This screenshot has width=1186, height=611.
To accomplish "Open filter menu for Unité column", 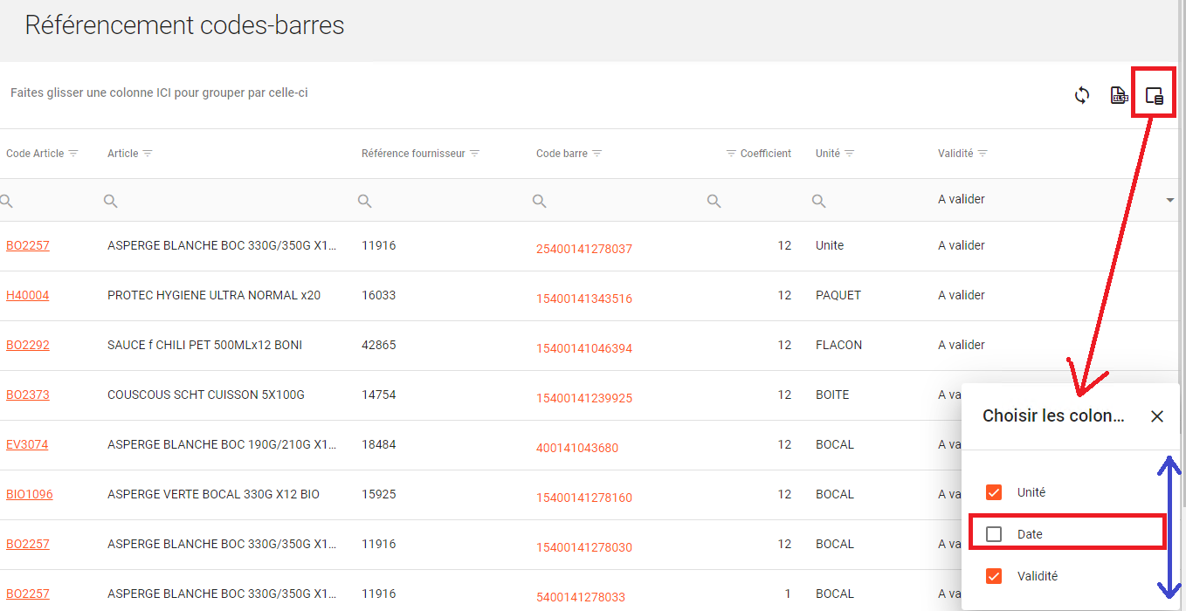I will [849, 154].
